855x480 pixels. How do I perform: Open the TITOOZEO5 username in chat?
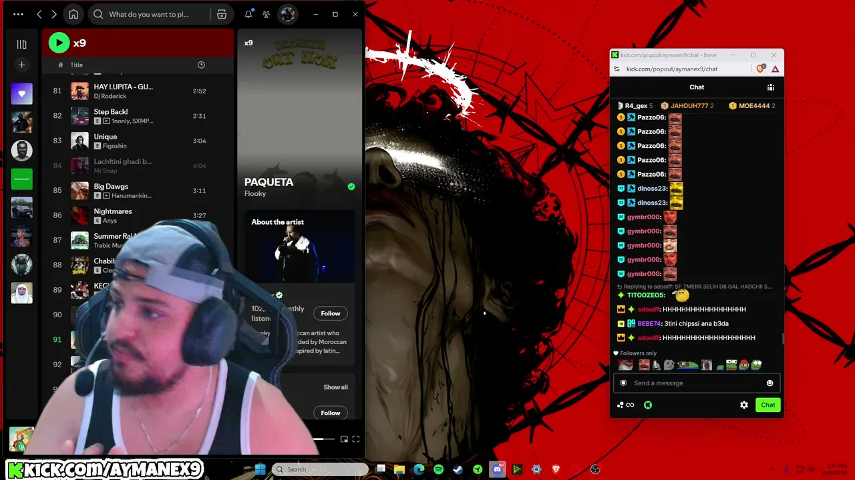pos(645,295)
